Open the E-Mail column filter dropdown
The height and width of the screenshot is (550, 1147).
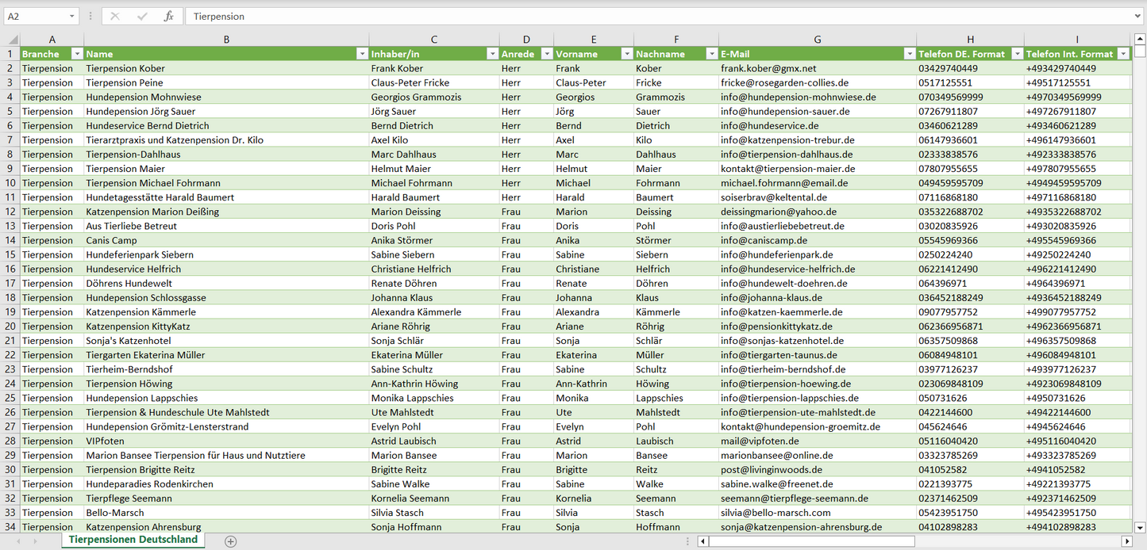[909, 54]
